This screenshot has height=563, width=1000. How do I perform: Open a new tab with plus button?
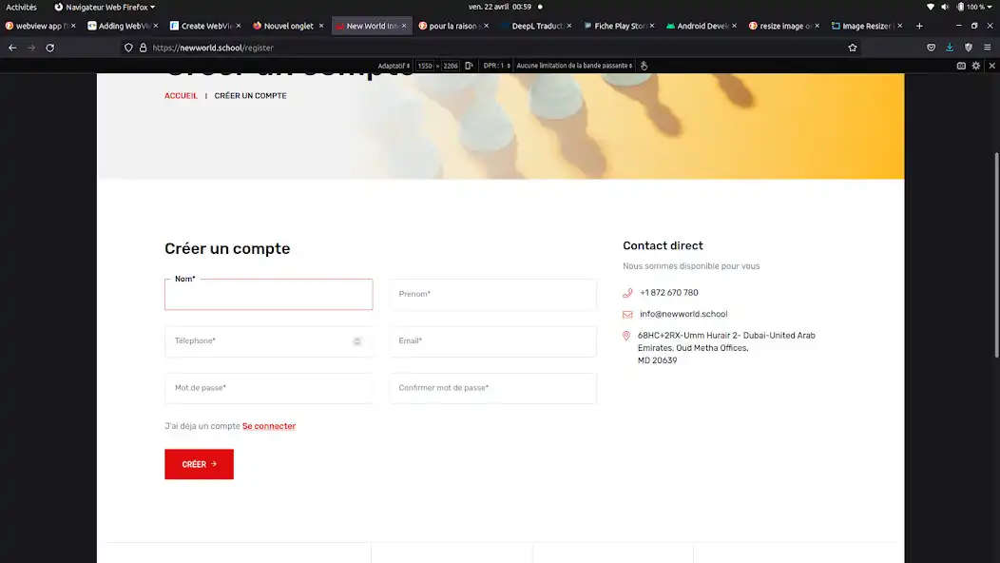pyautogui.click(x=919, y=27)
